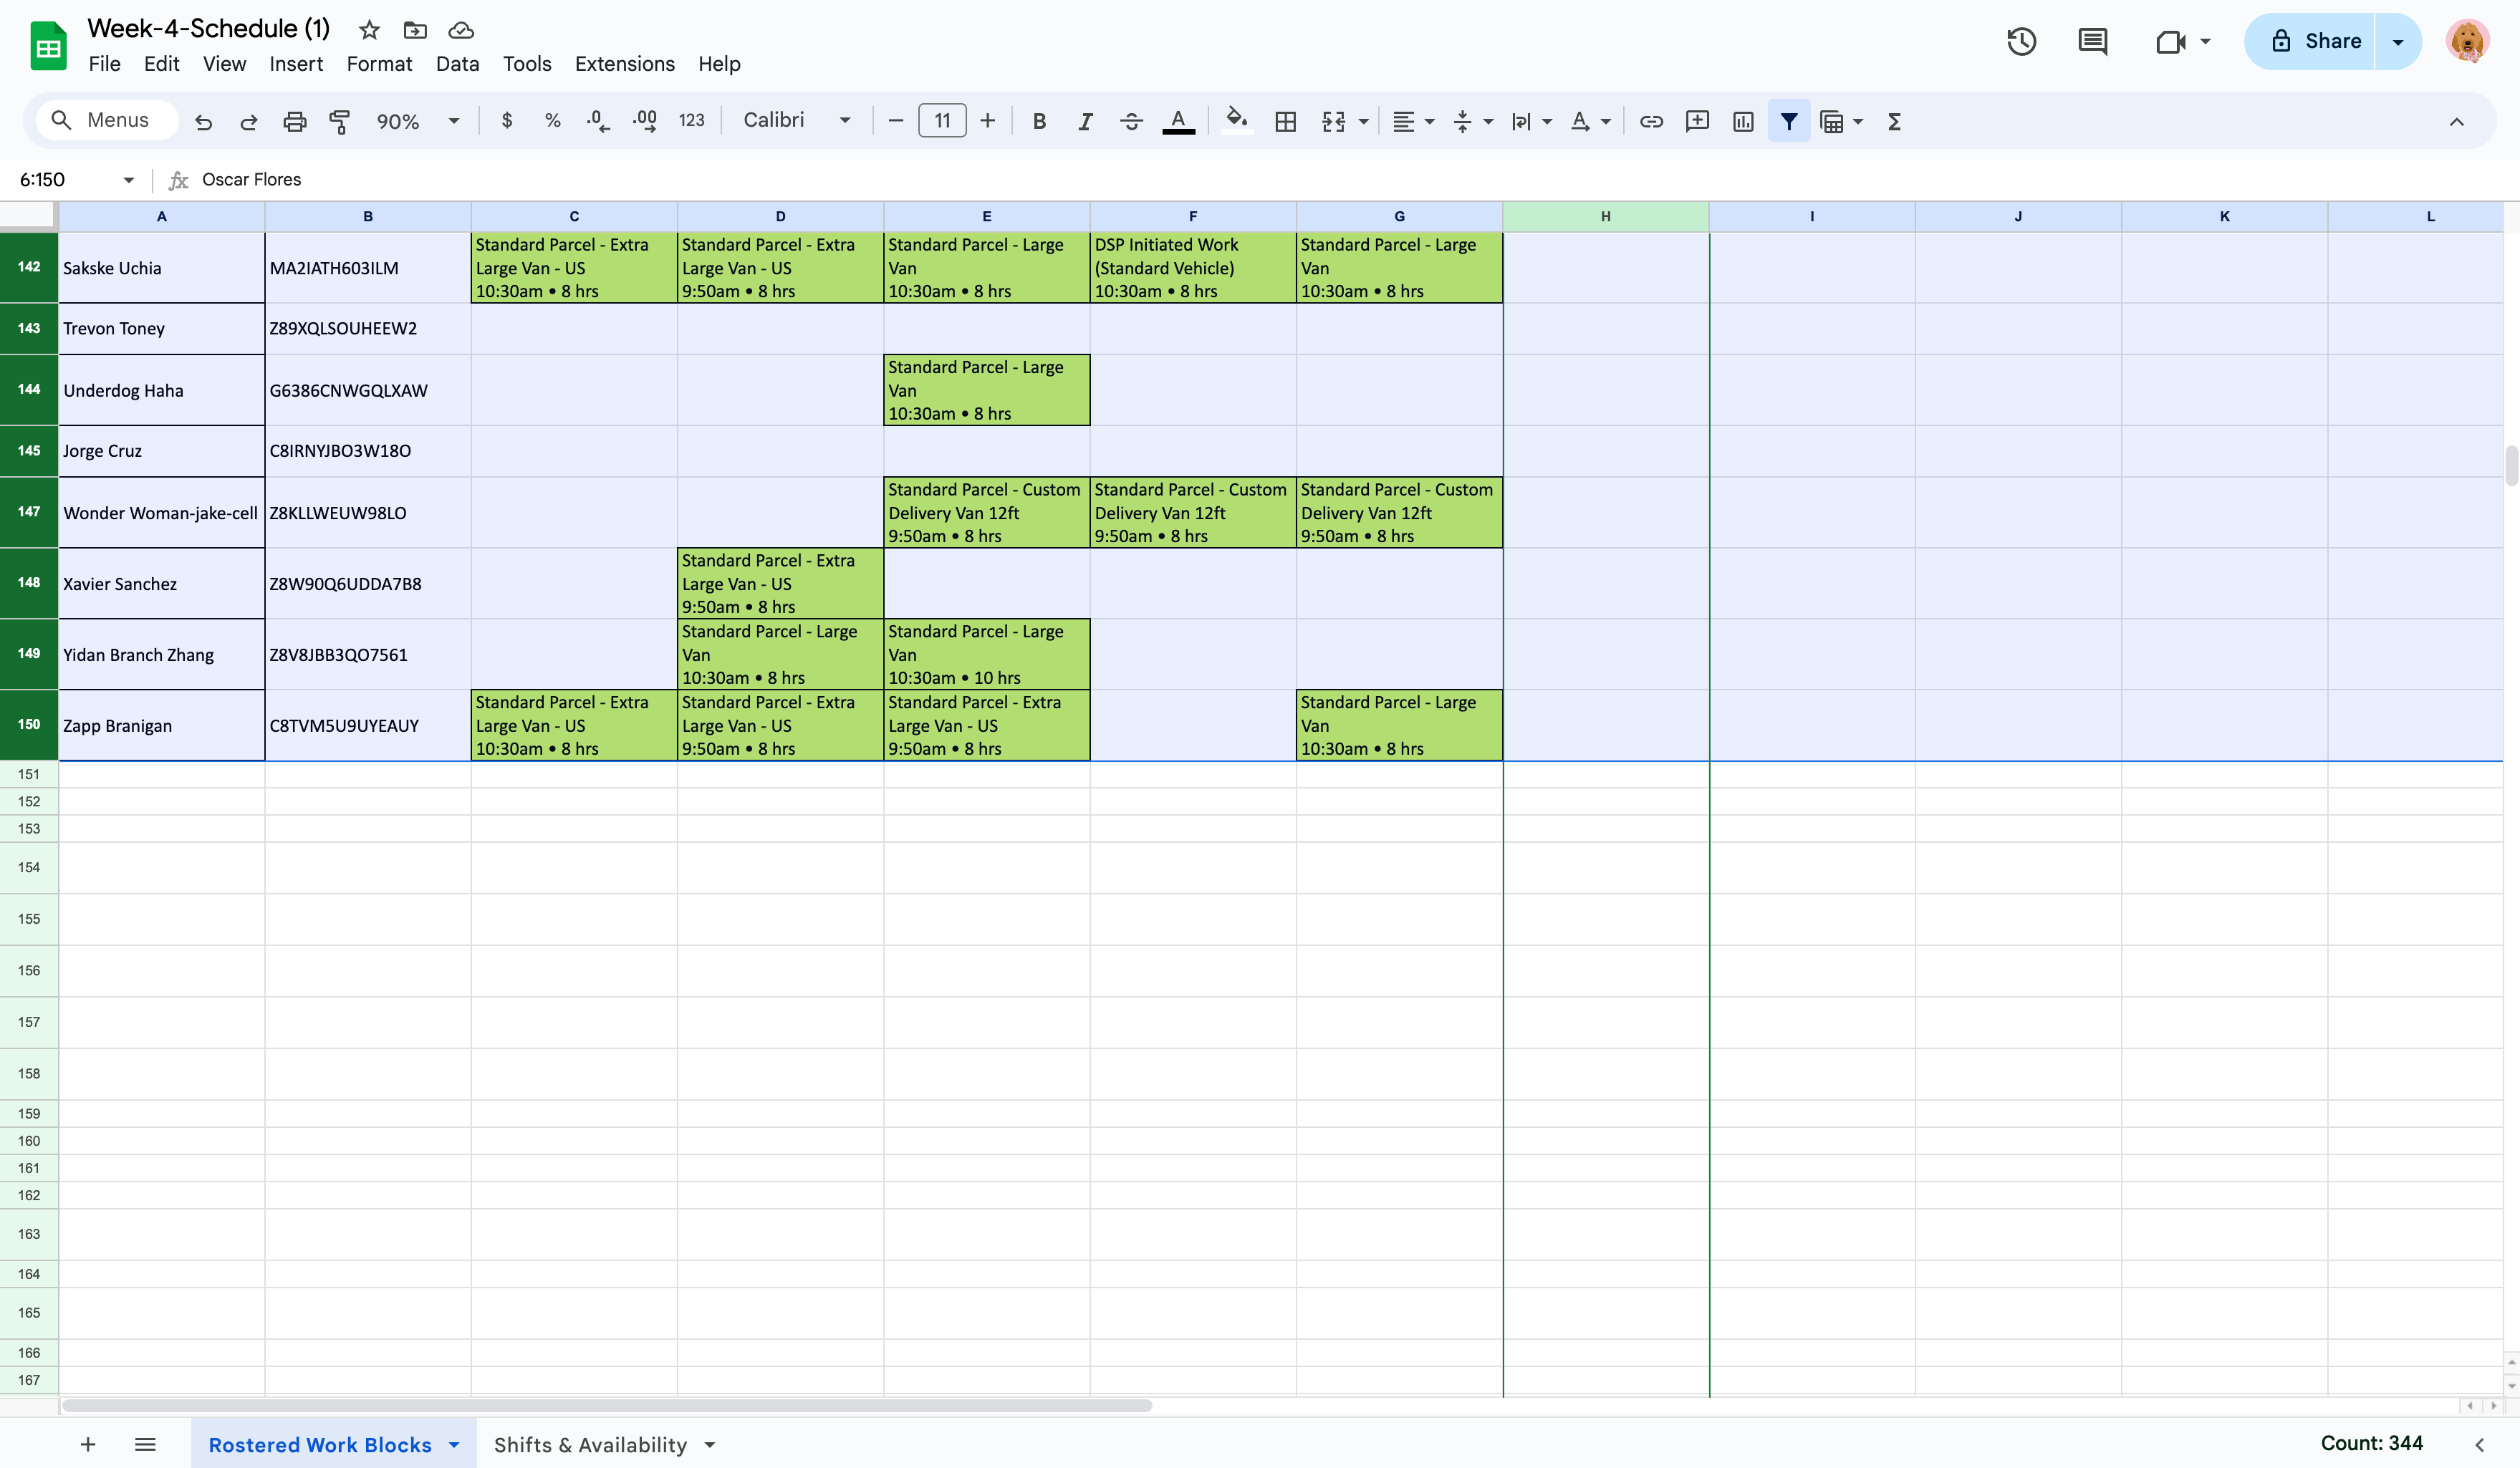Click the insert chart icon
Image resolution: width=2520 pixels, height=1468 pixels.
pos(1743,121)
